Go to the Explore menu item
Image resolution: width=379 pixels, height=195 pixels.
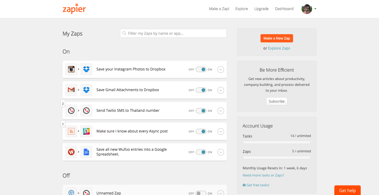coord(241,8)
